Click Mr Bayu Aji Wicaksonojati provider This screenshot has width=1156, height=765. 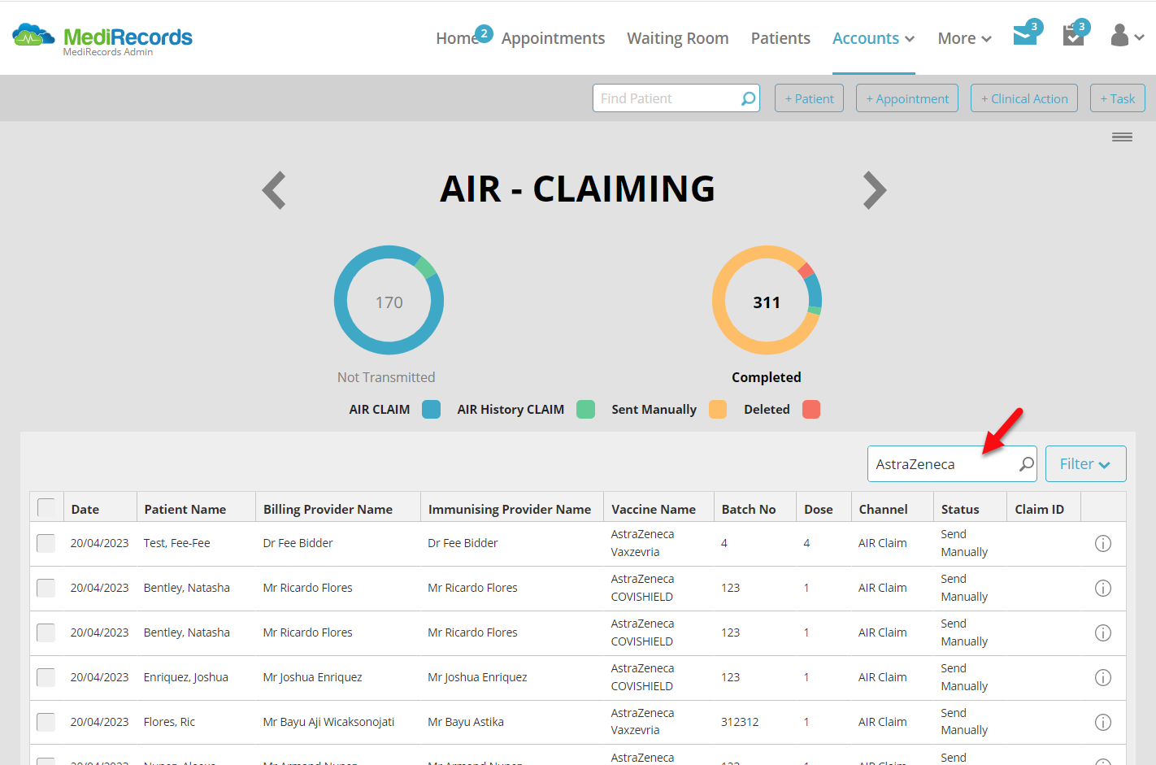(x=328, y=722)
